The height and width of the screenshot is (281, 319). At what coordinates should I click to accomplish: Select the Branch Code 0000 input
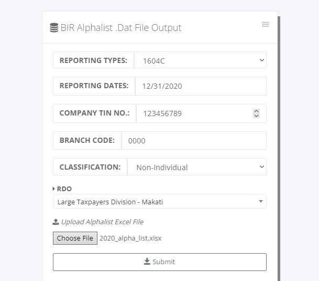[194, 141]
